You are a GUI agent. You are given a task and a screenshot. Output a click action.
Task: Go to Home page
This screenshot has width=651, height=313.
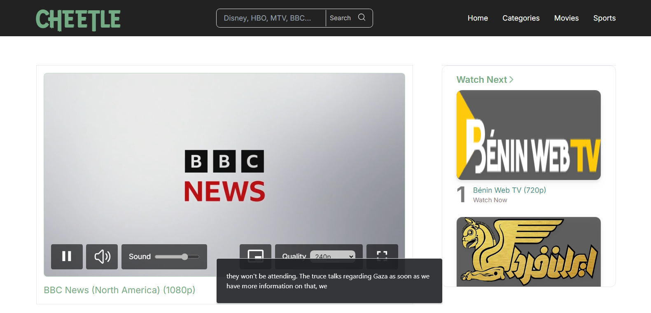pos(478,18)
